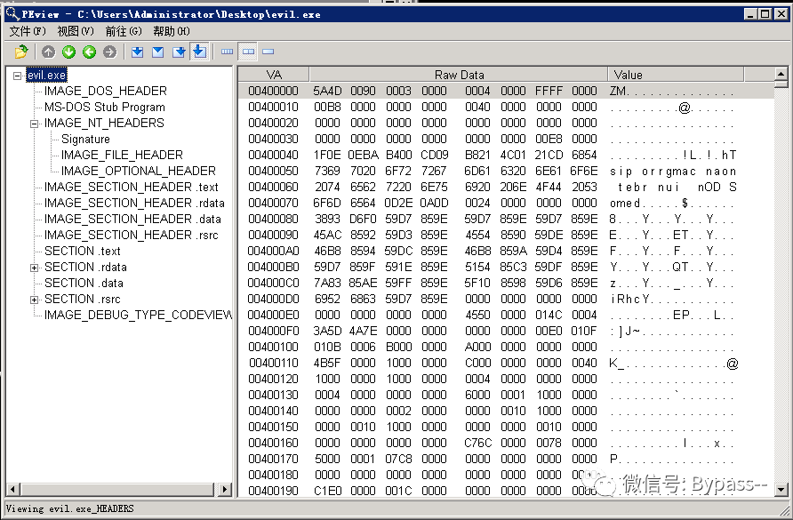Expand the SECTION .rsrc tree node

pyautogui.click(x=34, y=300)
